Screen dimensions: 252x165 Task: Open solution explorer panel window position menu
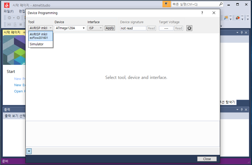coord(237,33)
